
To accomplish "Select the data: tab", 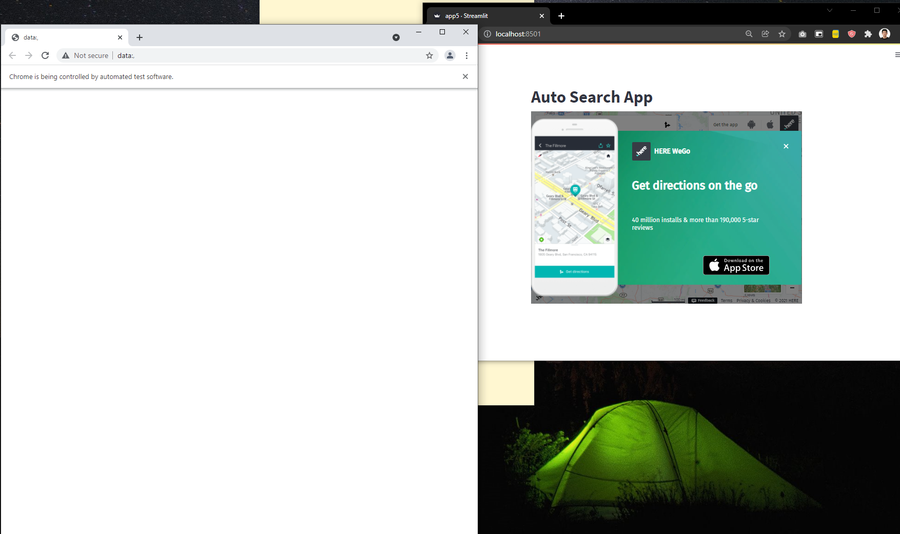I will [67, 37].
